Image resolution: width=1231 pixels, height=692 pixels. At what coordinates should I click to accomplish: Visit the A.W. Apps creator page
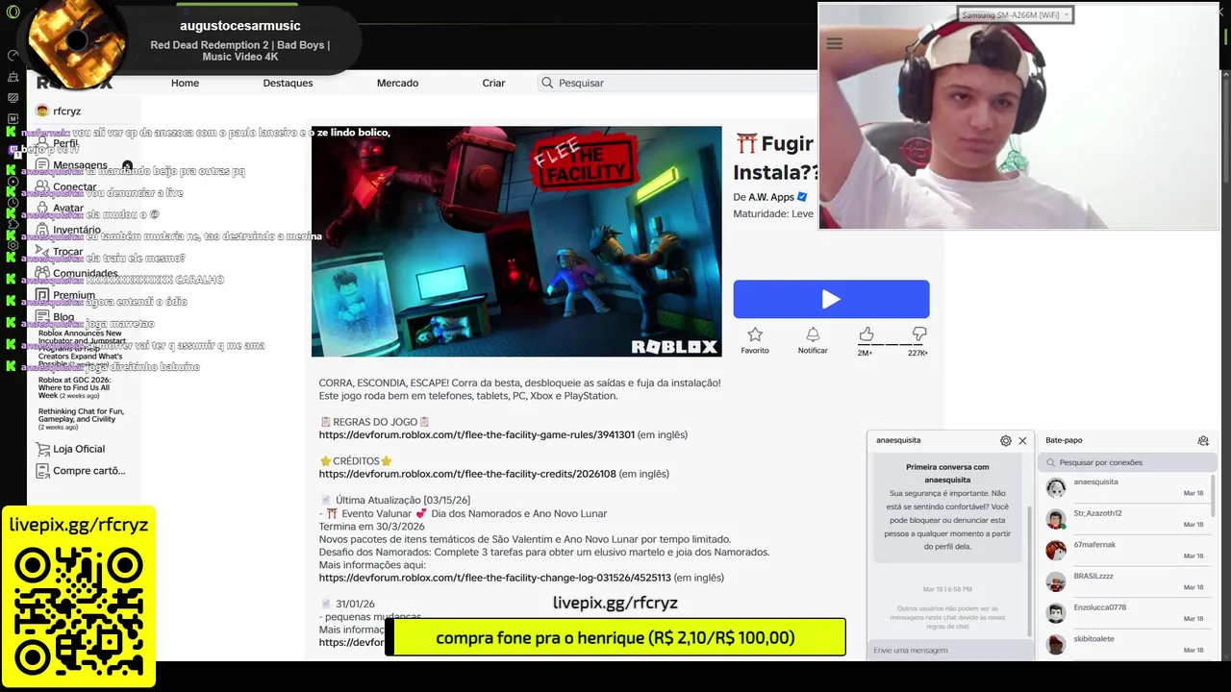771,197
